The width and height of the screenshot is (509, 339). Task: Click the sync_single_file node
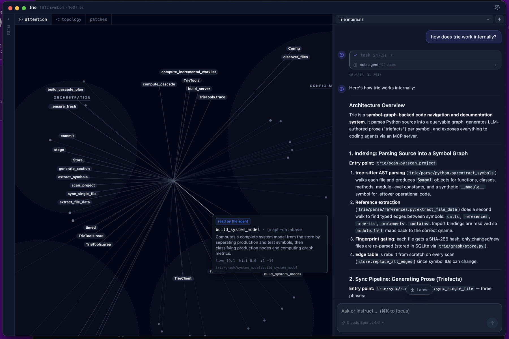click(82, 194)
